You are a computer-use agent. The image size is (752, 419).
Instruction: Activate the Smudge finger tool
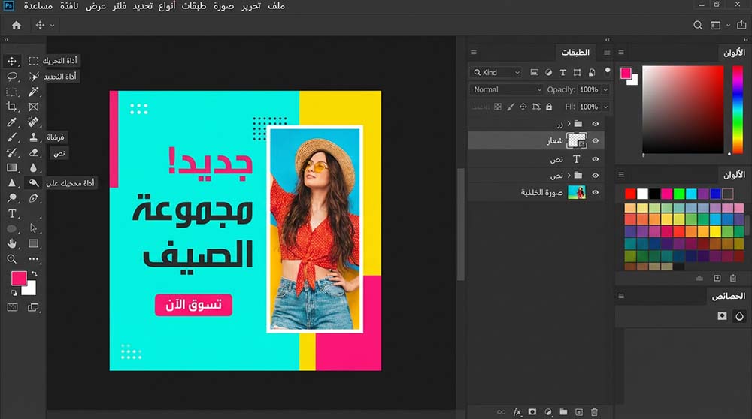33,183
